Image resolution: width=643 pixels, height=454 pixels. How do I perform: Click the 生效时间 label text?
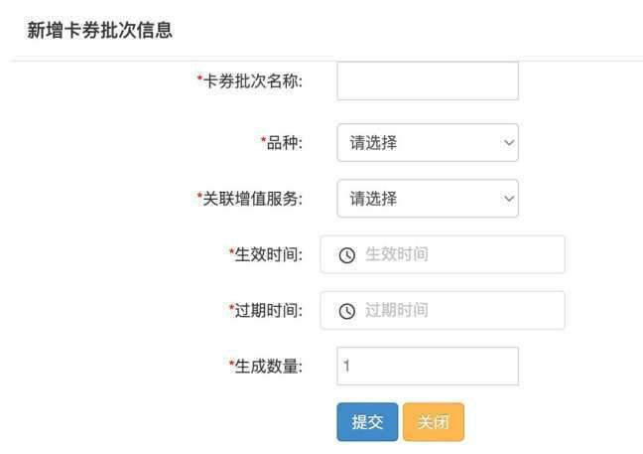(266, 254)
